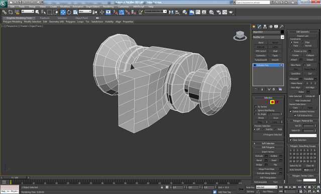321x194 pixels.
Task: Select Editable Poly in modifier stack
Action: pos(268,65)
